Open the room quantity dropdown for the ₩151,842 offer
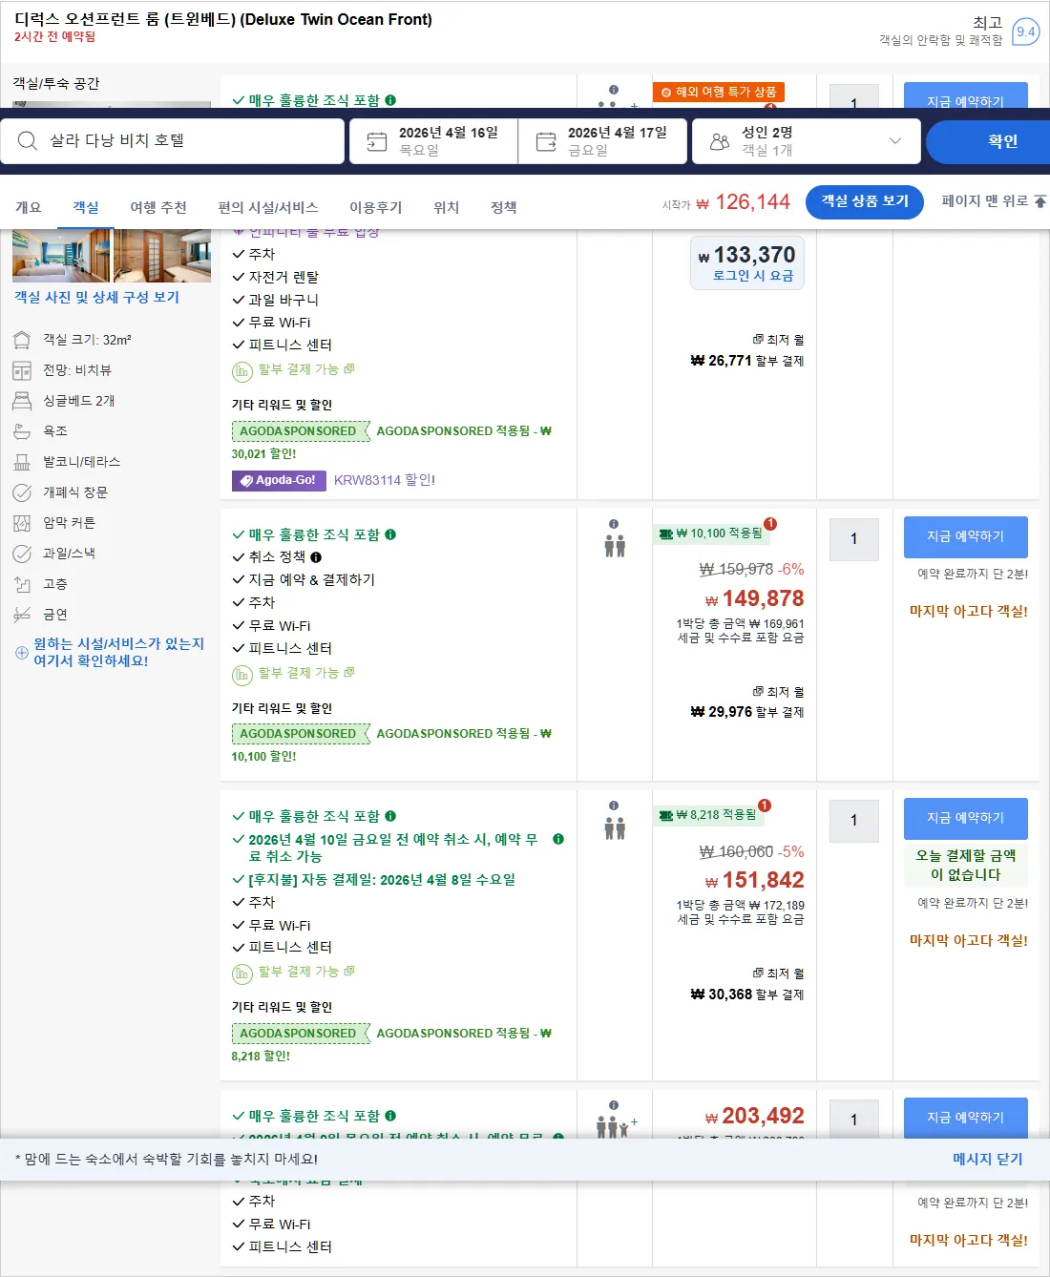 coord(854,821)
